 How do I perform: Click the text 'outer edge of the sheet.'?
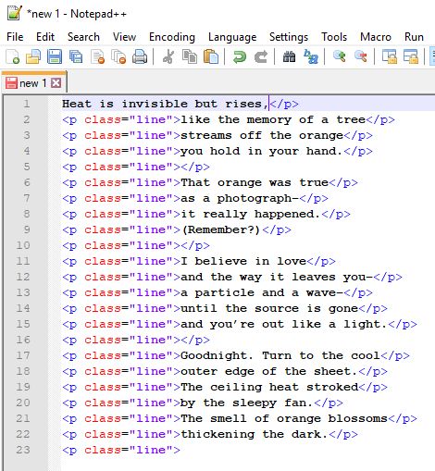(269, 371)
